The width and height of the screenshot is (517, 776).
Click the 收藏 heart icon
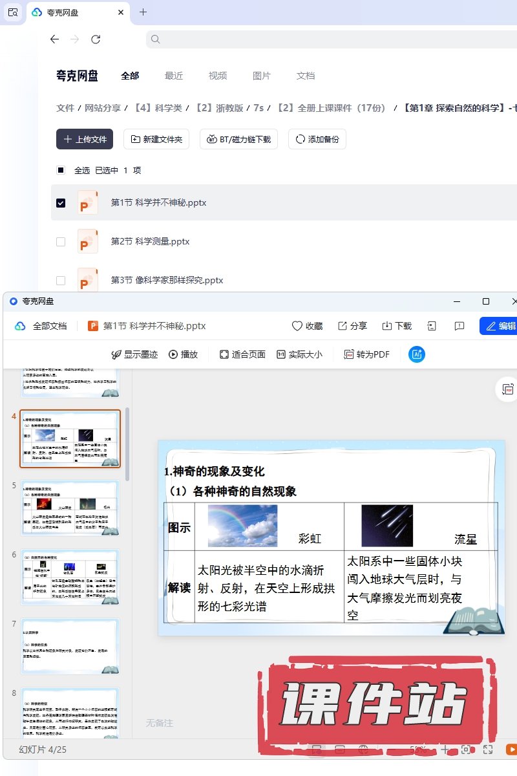[297, 326]
